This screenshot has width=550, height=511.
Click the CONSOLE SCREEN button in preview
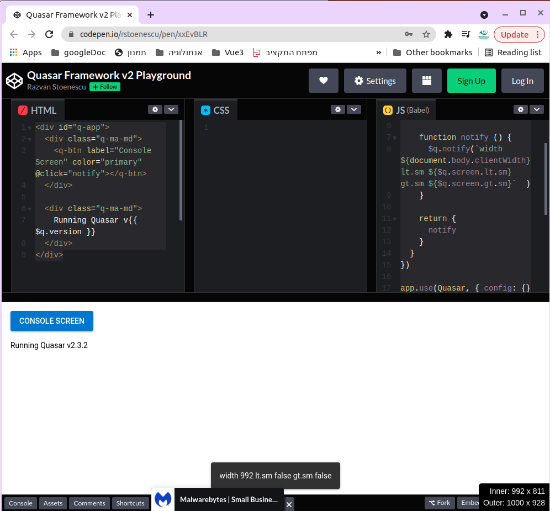52,321
